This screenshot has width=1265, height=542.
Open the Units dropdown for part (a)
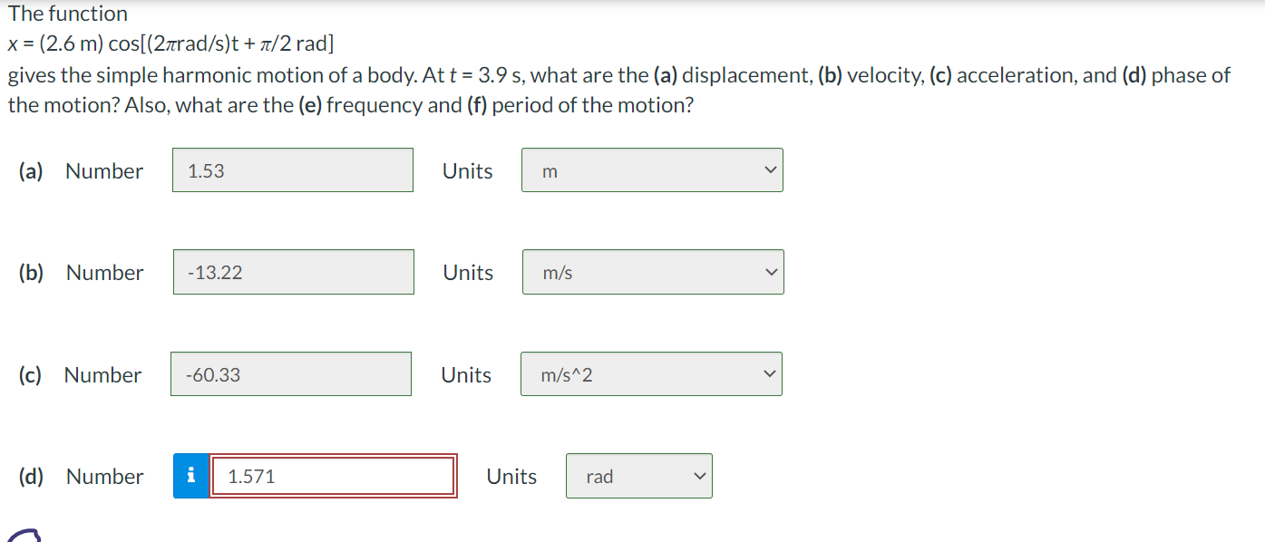pos(652,169)
